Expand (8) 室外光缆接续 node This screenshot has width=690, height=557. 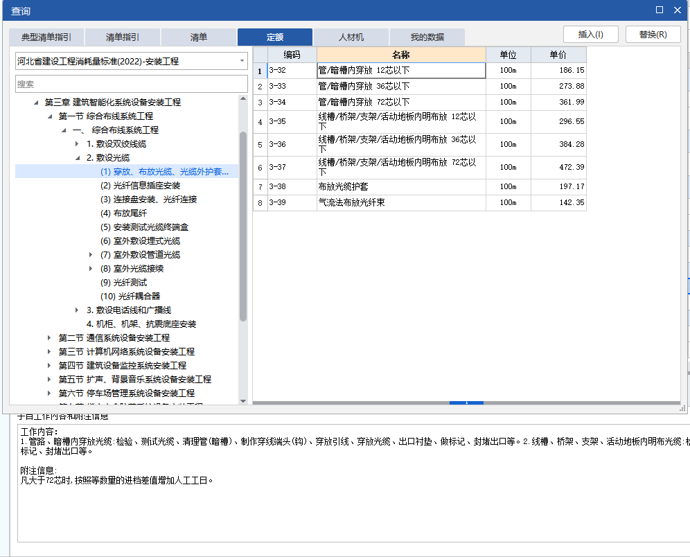[91, 268]
